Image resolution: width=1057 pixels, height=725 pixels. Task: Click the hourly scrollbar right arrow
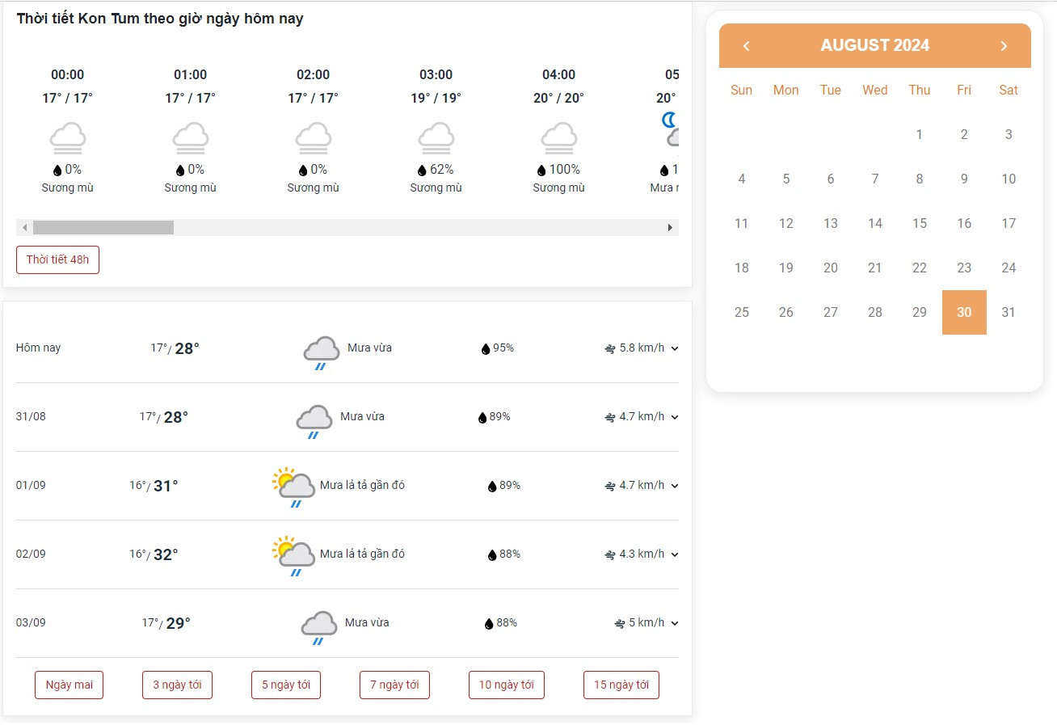pos(670,228)
